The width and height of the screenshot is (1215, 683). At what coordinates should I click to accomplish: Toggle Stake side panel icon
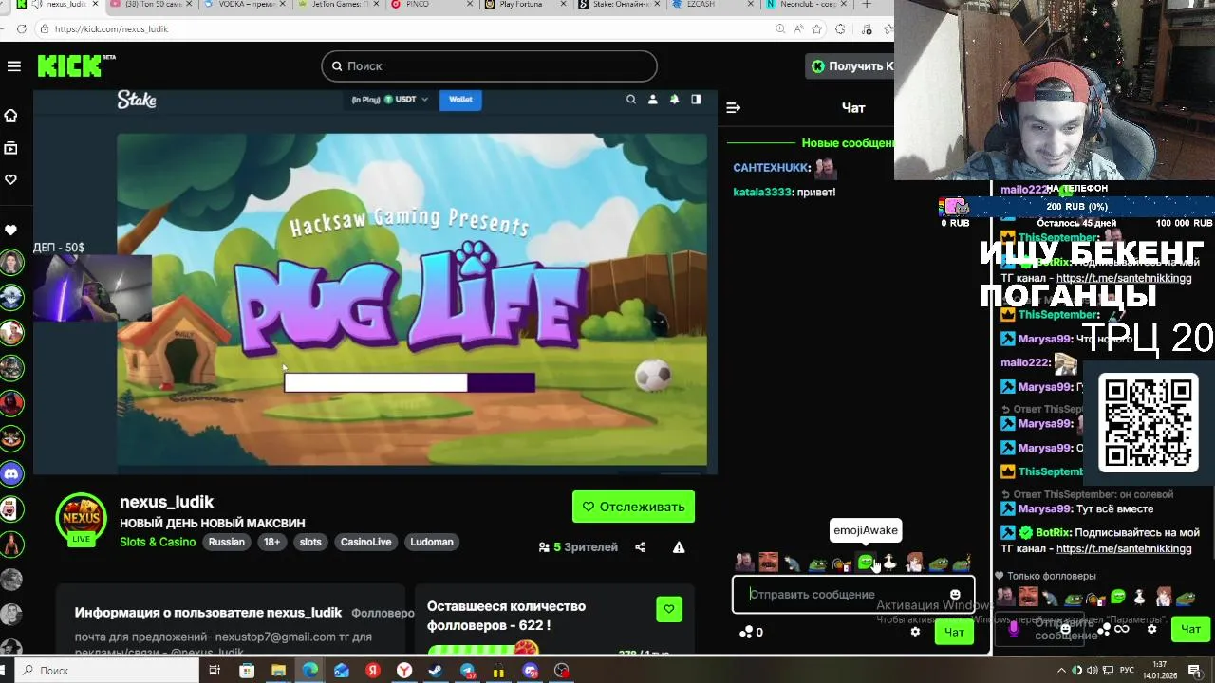click(696, 99)
